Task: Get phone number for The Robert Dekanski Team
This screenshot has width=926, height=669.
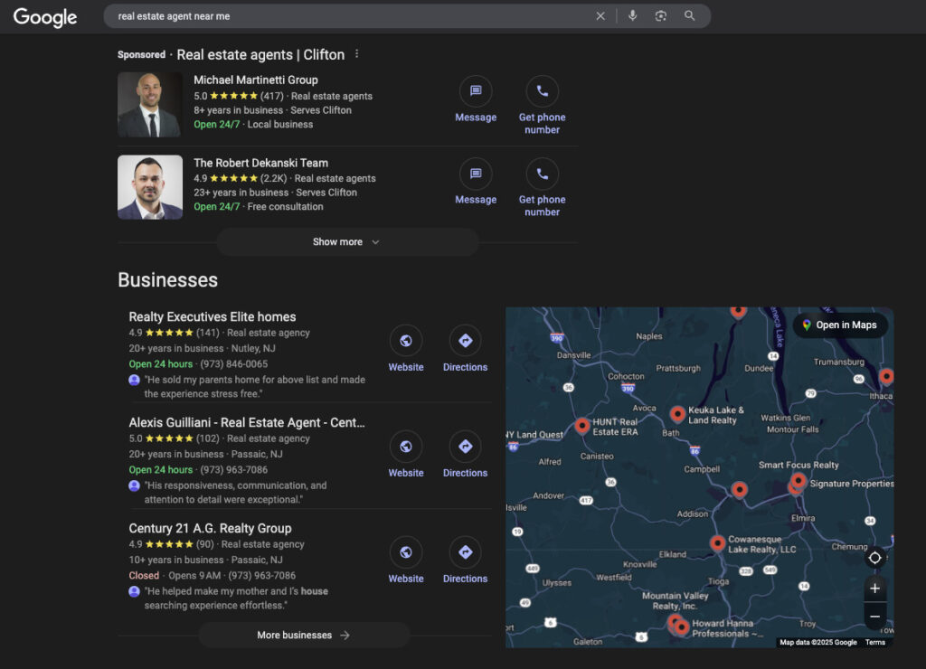Action: point(543,187)
